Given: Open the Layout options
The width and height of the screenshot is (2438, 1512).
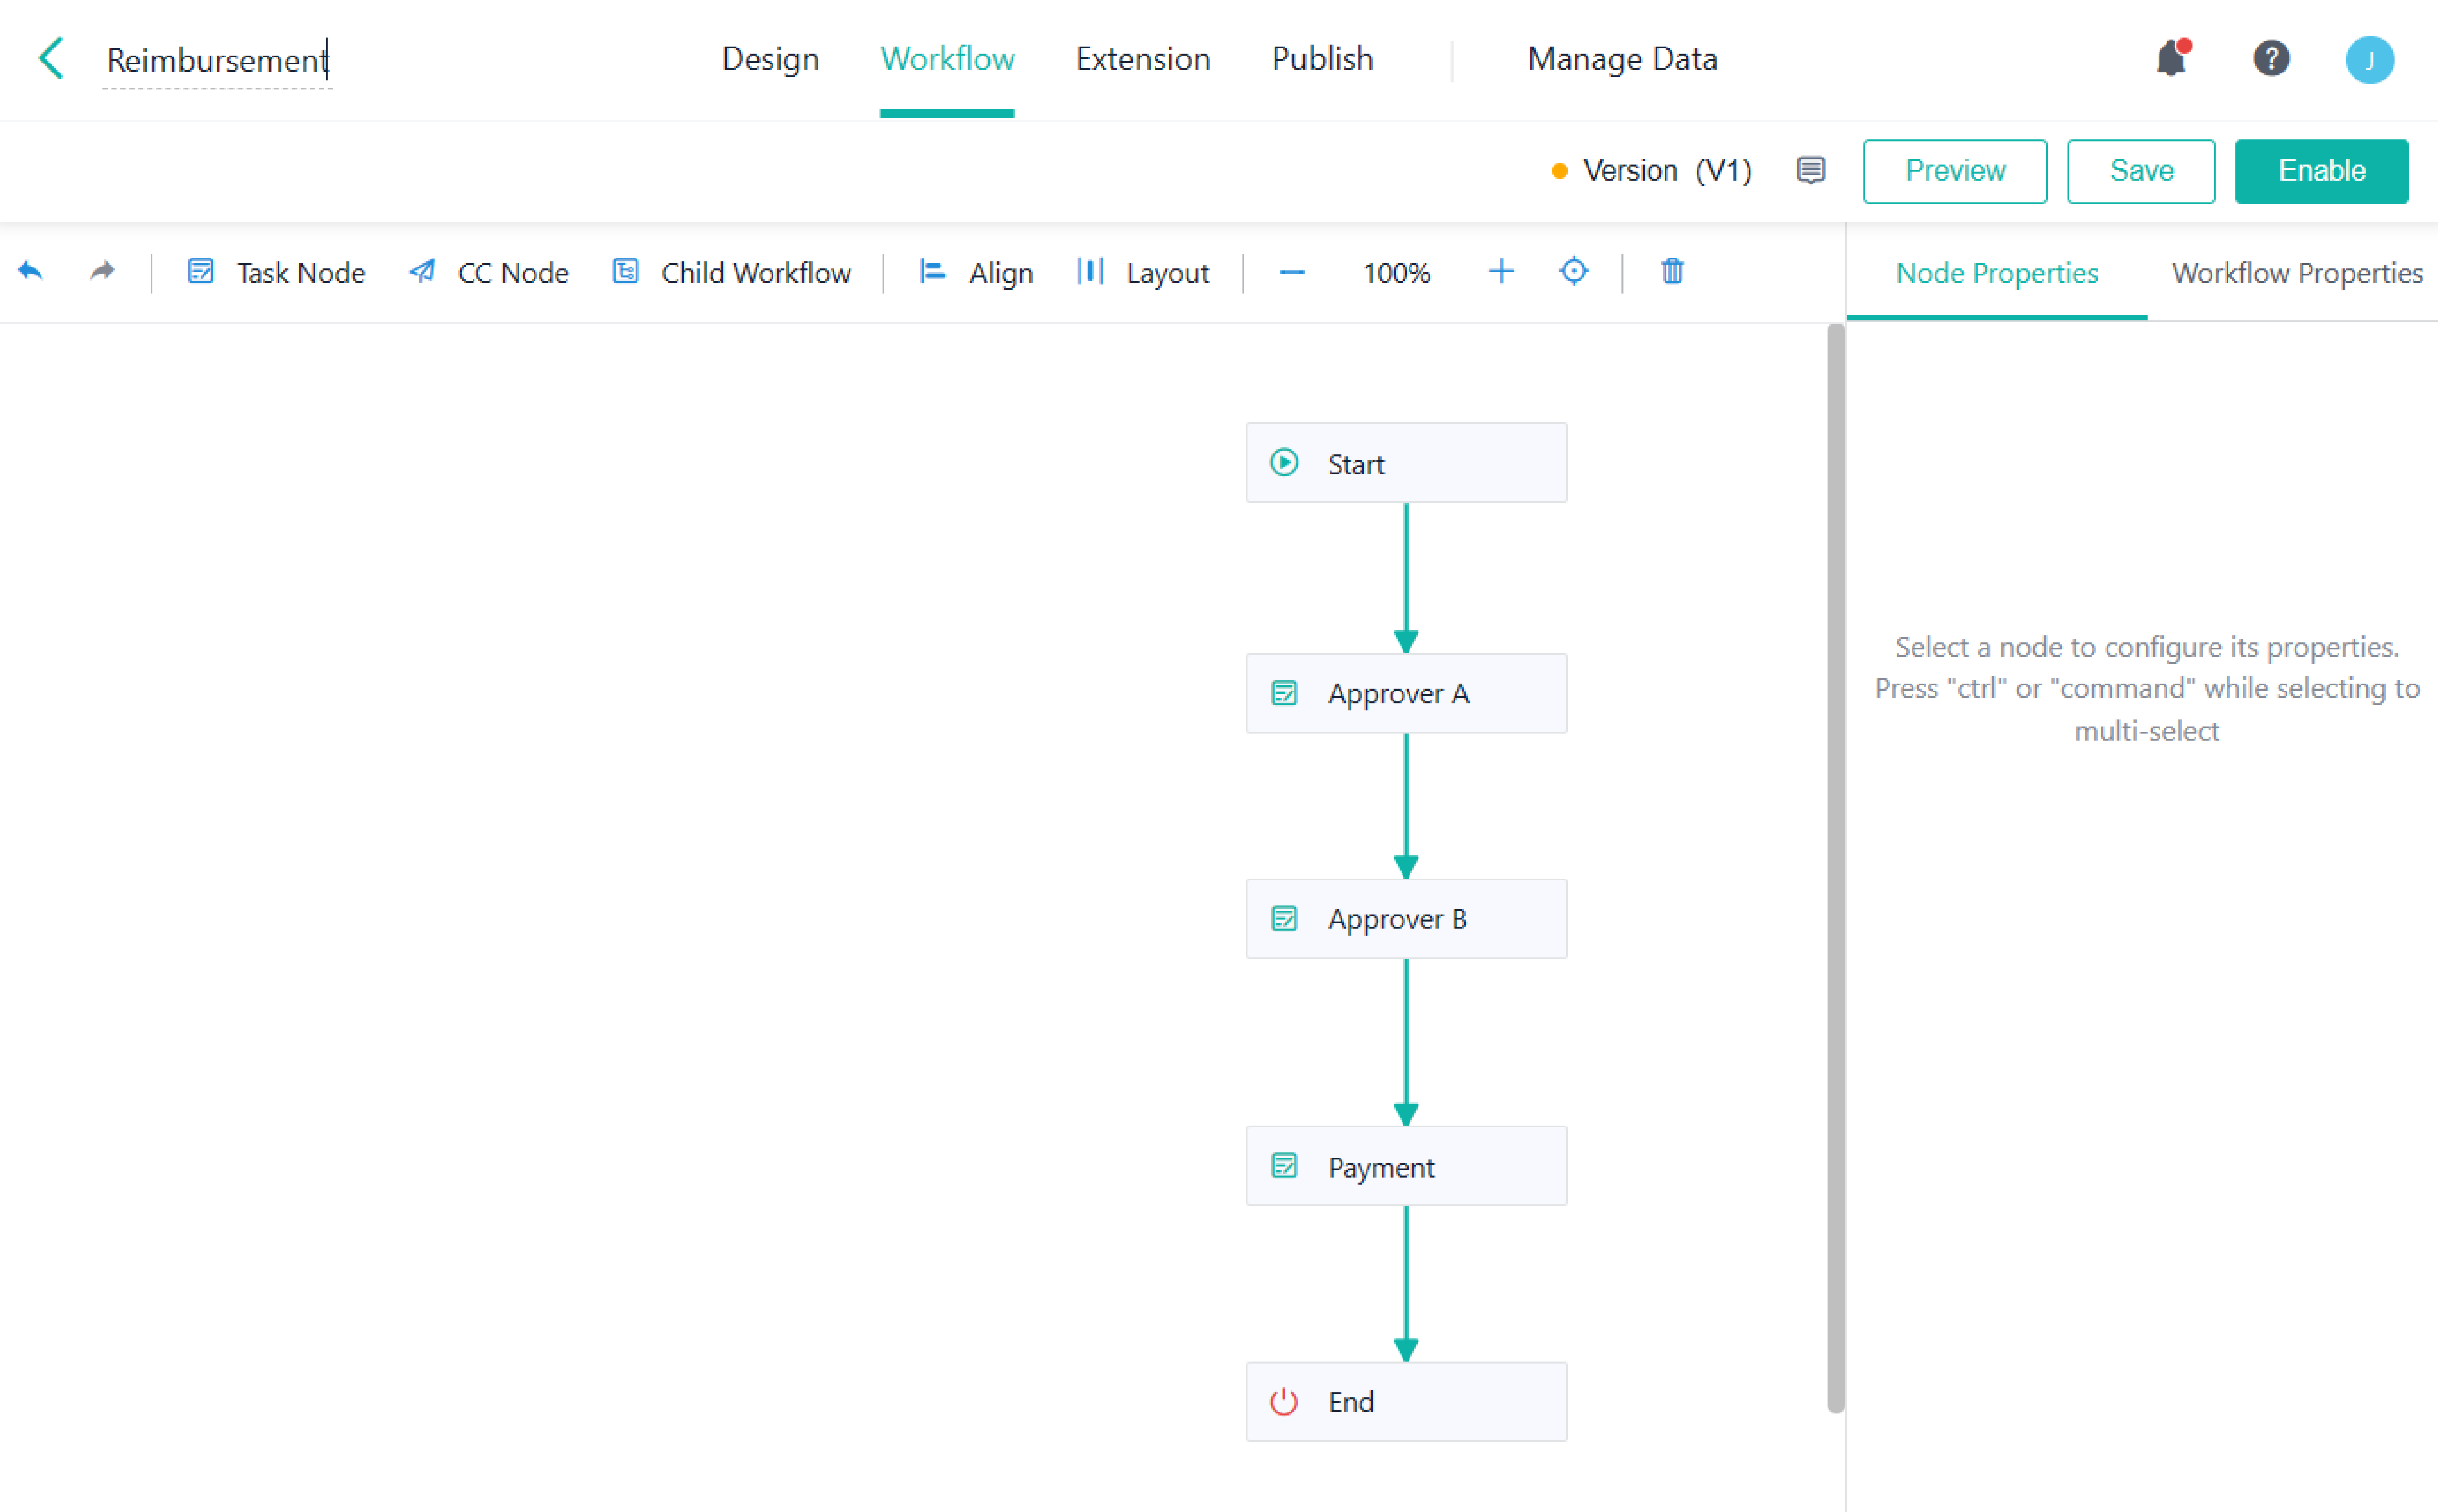Looking at the screenshot, I should pyautogui.click(x=1143, y=272).
